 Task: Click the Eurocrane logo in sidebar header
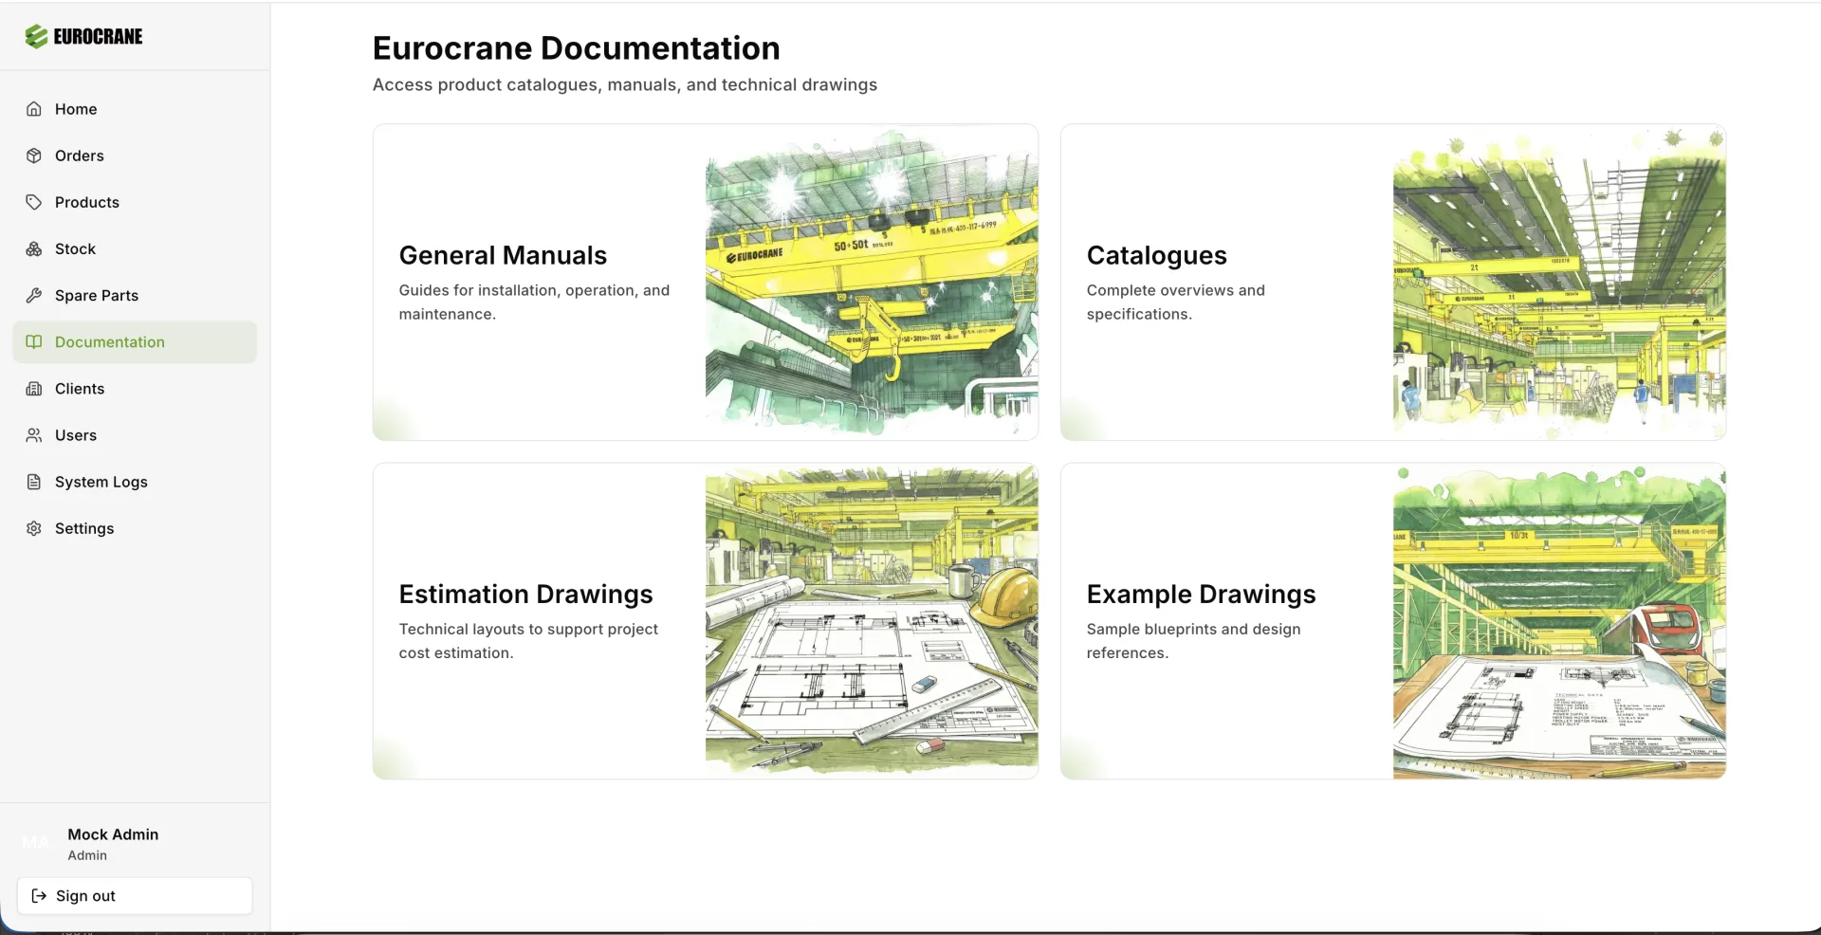[83, 36]
